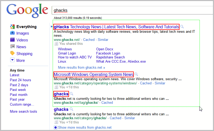Filter results to Past 24 hours
The width and height of the screenshot is (214, 131).
click(x=20, y=80)
